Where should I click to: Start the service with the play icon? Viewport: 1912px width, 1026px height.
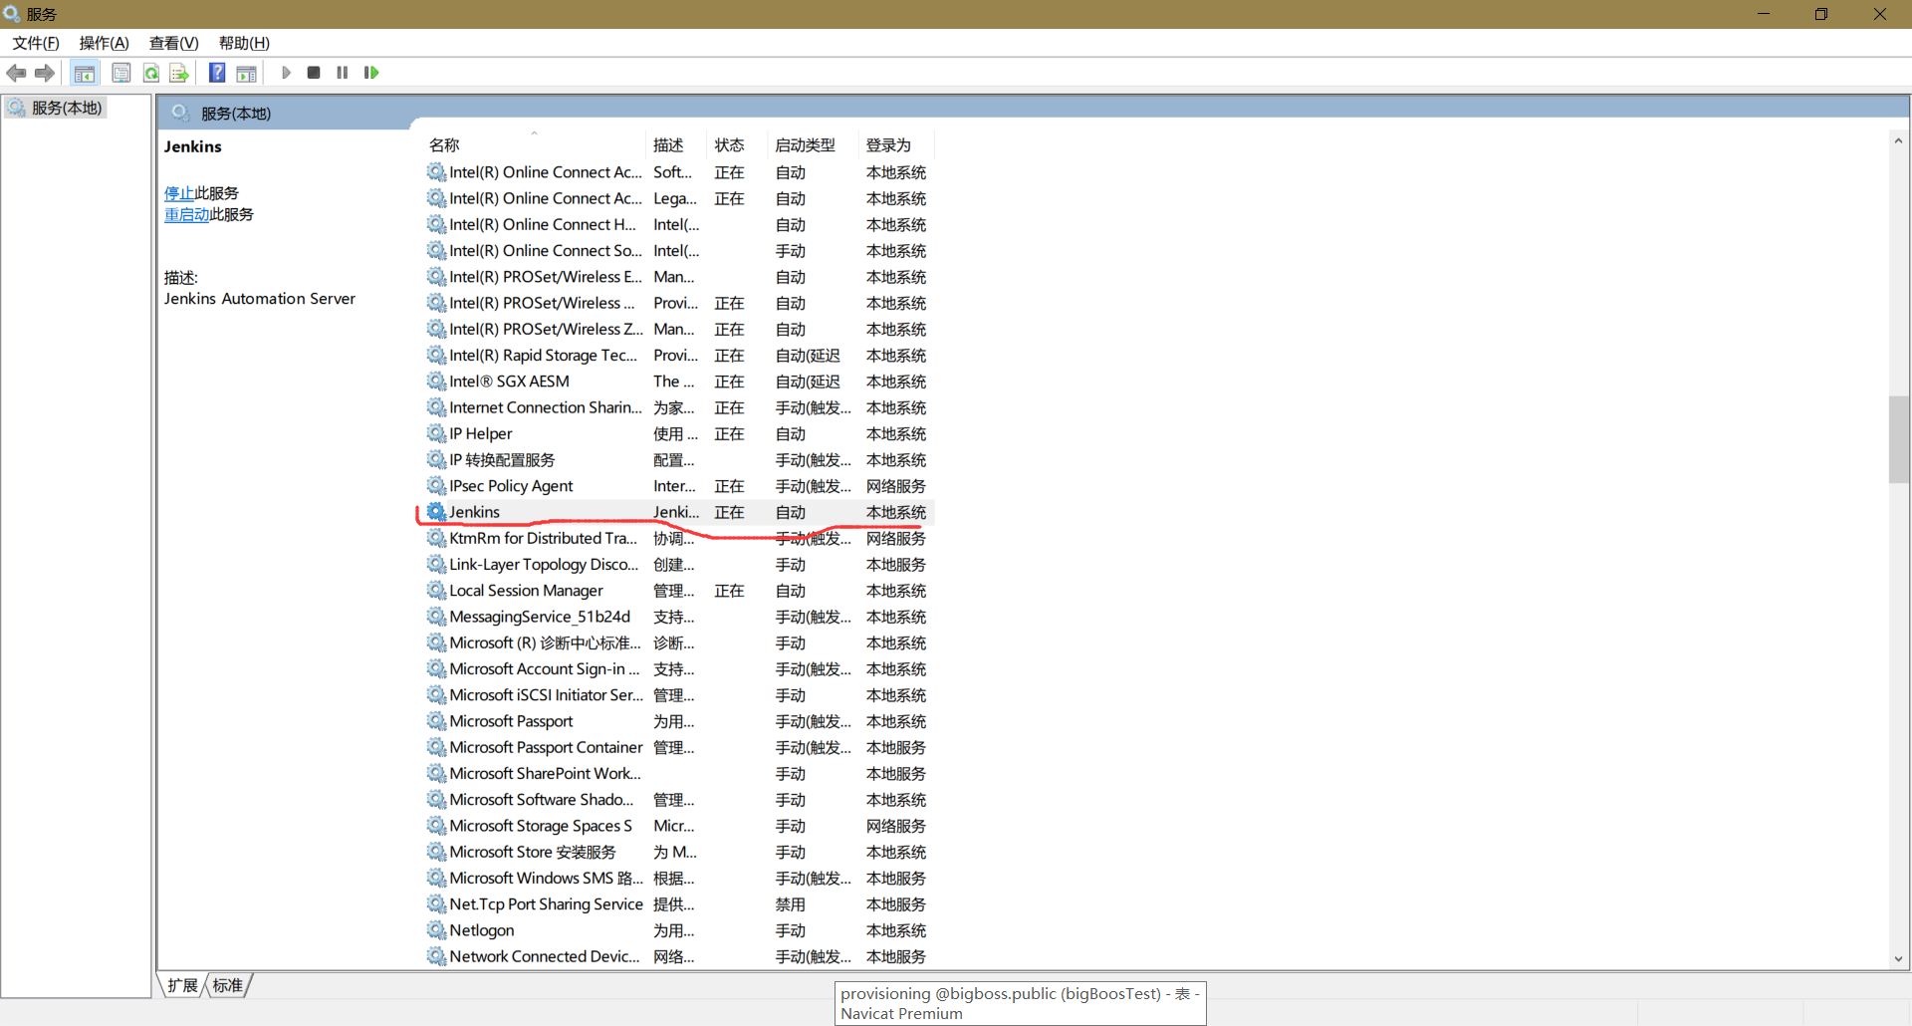286,73
